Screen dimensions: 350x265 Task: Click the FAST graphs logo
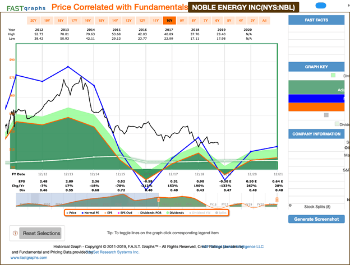coord(26,8)
